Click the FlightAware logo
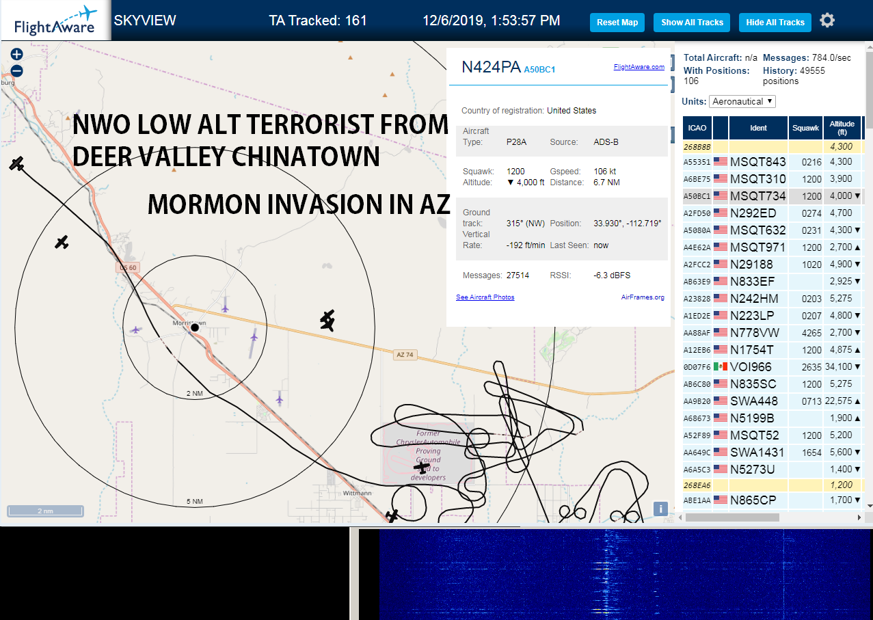Viewport: 873px width, 620px height. [55, 21]
